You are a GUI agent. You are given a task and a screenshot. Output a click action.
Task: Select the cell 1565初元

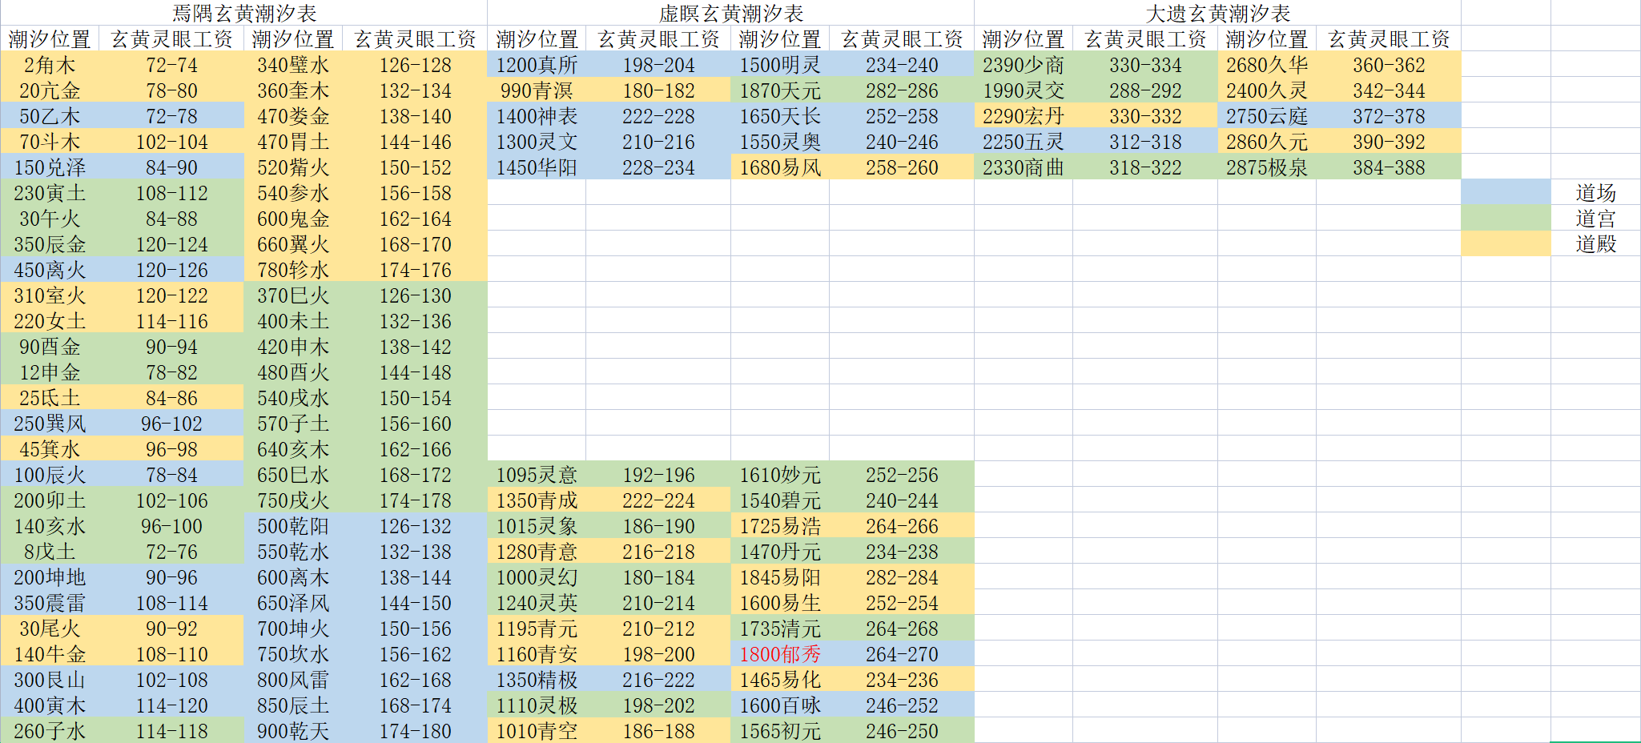[780, 730]
